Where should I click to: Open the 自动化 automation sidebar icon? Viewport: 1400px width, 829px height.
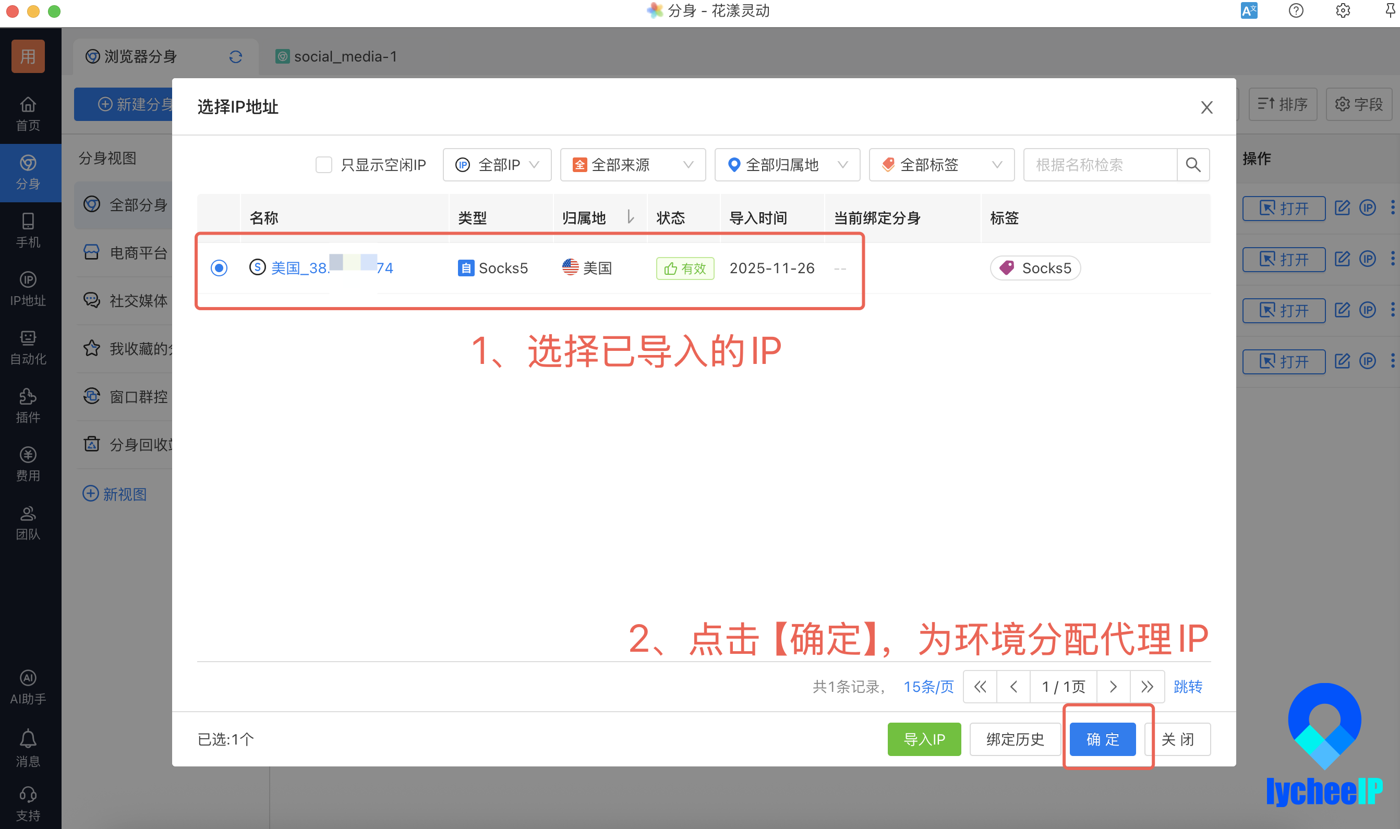click(x=28, y=347)
